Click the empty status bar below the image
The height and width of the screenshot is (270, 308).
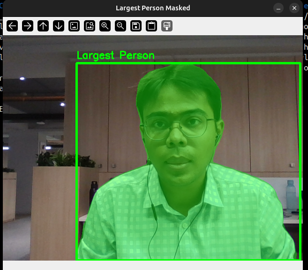[153, 265]
